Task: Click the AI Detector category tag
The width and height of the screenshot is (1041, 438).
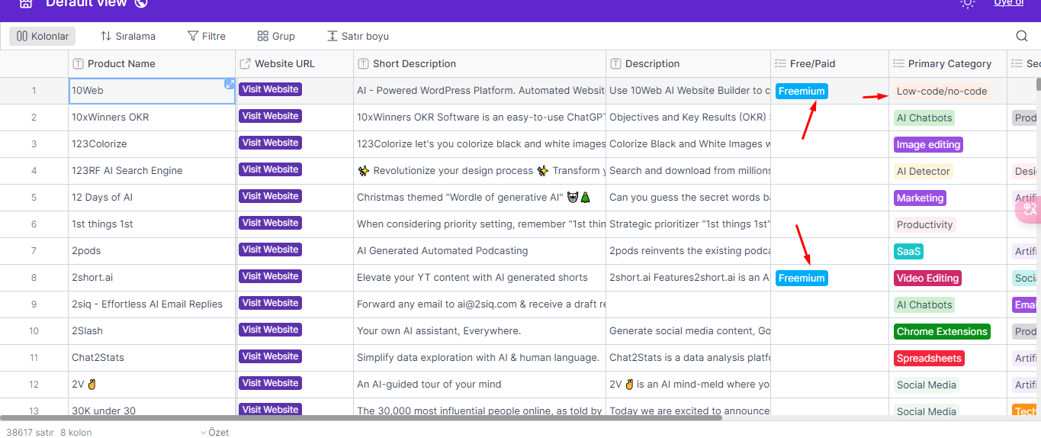Action: click(924, 171)
